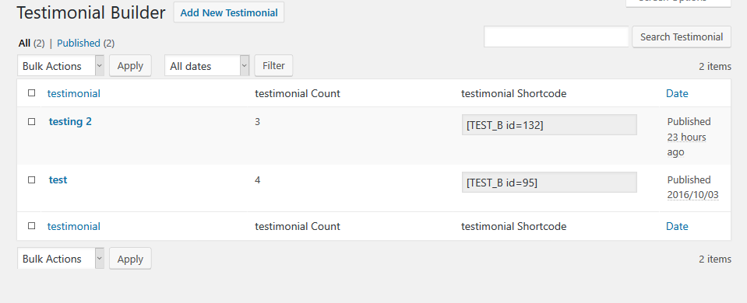The image size is (747, 303).
Task: Focus the testimonial search field
Action: 556,37
